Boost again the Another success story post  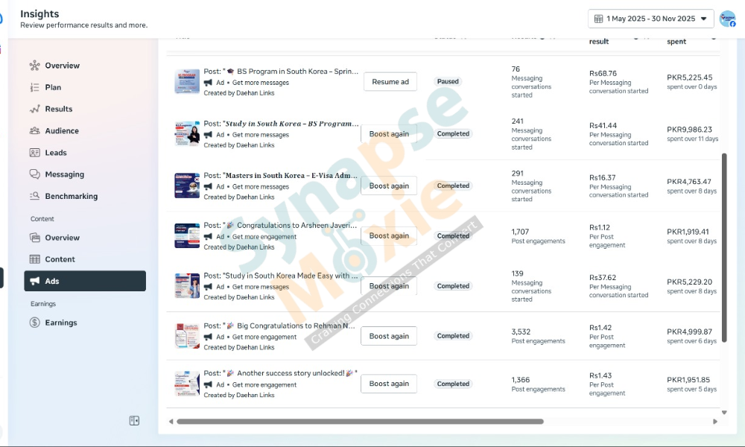click(x=389, y=384)
